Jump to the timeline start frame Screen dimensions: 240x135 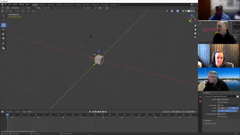(93, 112)
